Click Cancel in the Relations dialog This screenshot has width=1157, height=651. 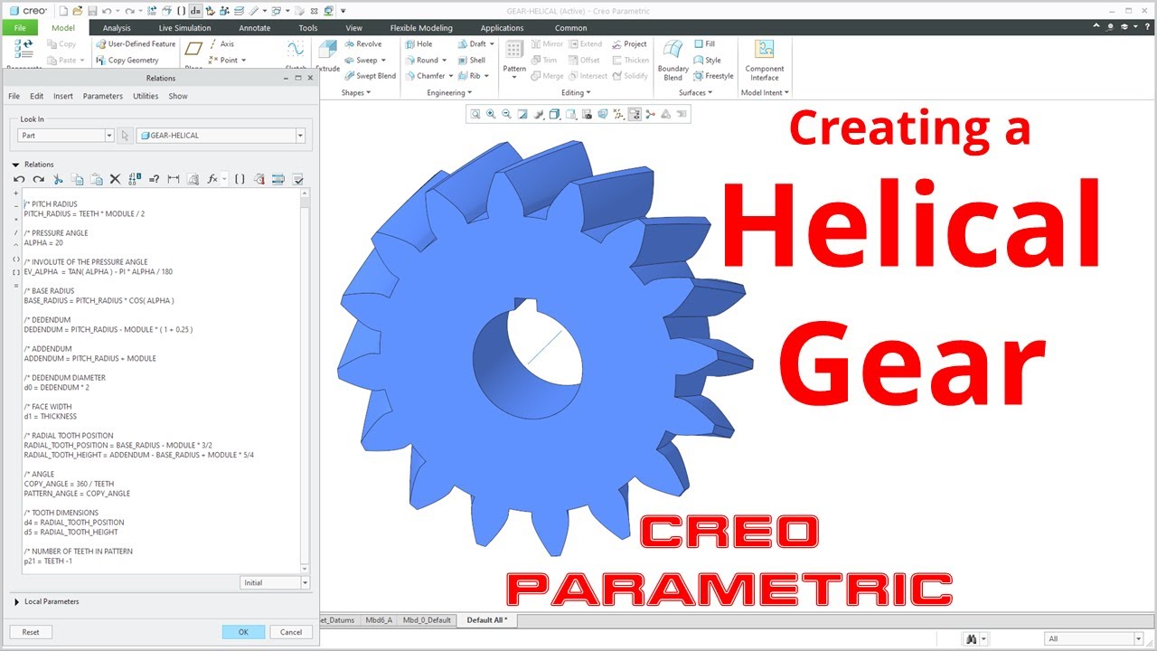click(x=291, y=632)
